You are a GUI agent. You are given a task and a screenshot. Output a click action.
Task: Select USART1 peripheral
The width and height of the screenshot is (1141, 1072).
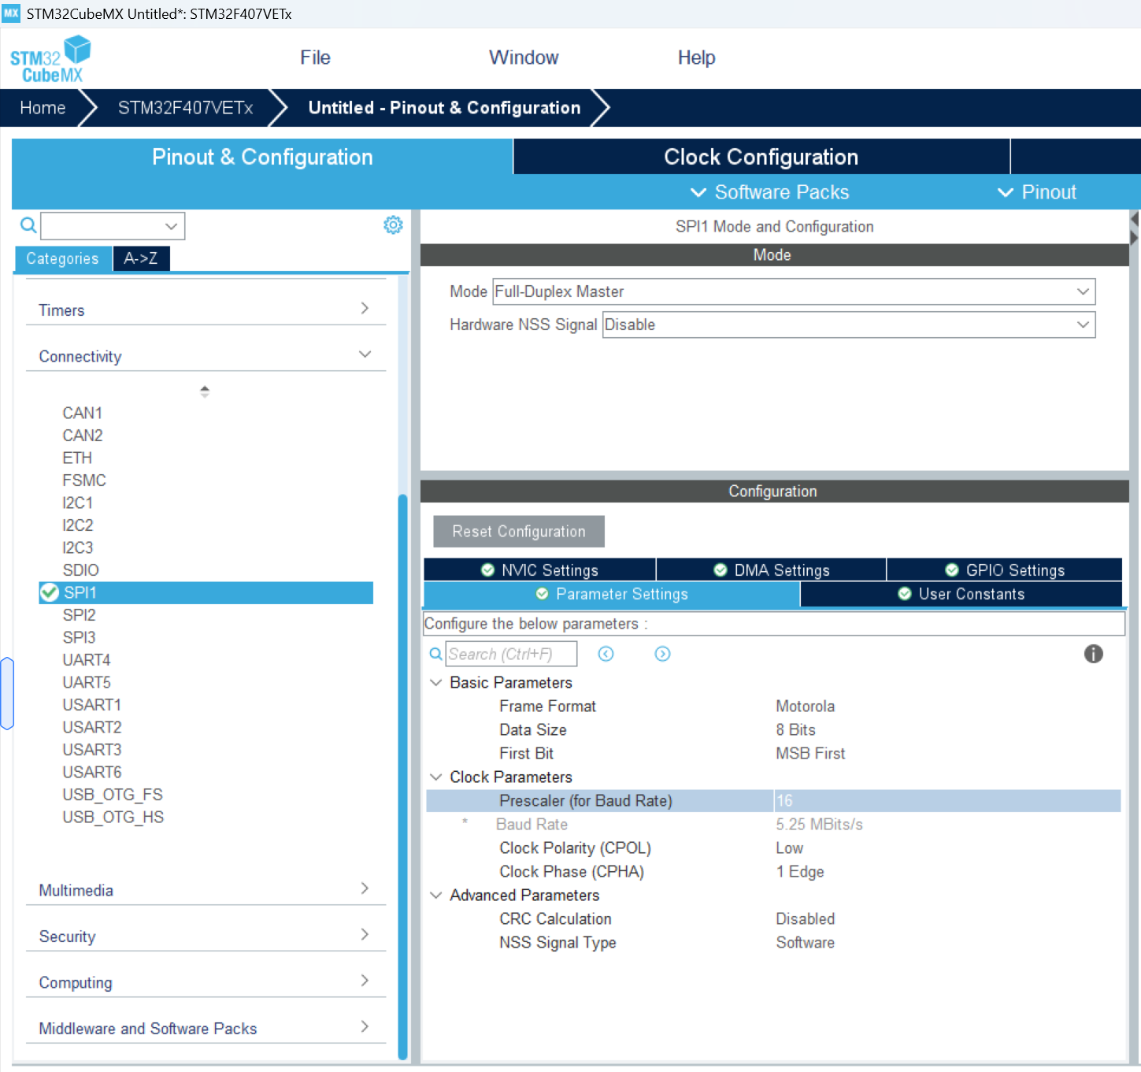[92, 704]
